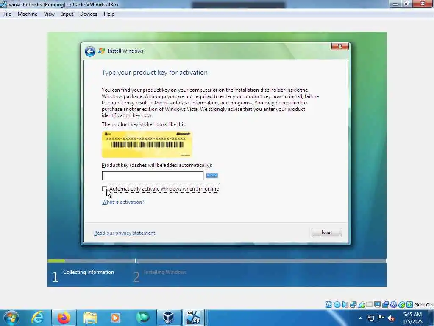
Task: Click the USB devices indicator icon
Action: (x=361, y=305)
